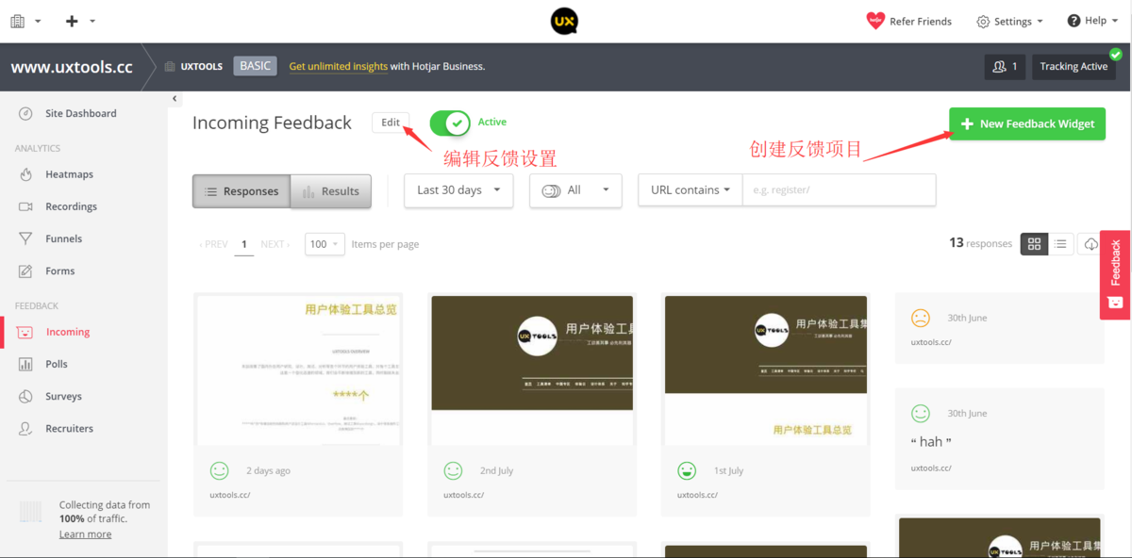Click the " hah " response text
Screen dimensions: 1132x558
pyautogui.click(x=931, y=442)
